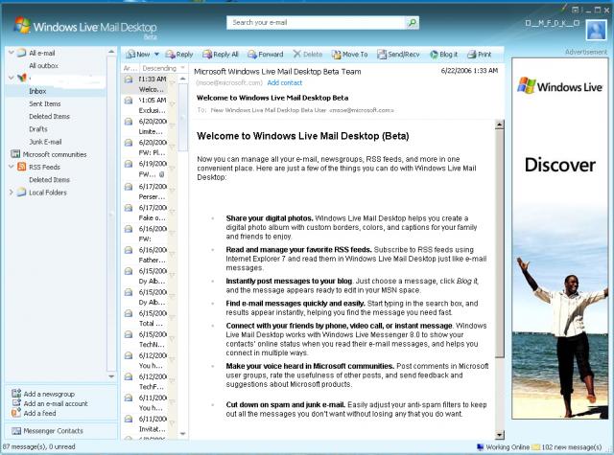Click the search magnifier button
The image size is (614, 455).
tap(412, 23)
